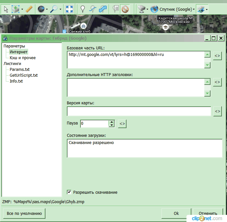
Task: Click the 'Версия карты' input field
Action: click(139, 111)
